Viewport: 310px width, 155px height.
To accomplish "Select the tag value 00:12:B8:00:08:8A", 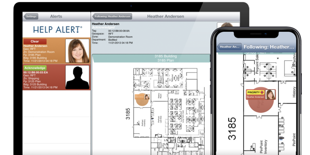I will pyautogui.click(x=119, y=31).
